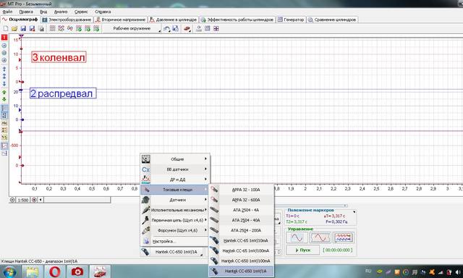Expand the Форсунки (Щуп x4,6) submenu

point(175,230)
